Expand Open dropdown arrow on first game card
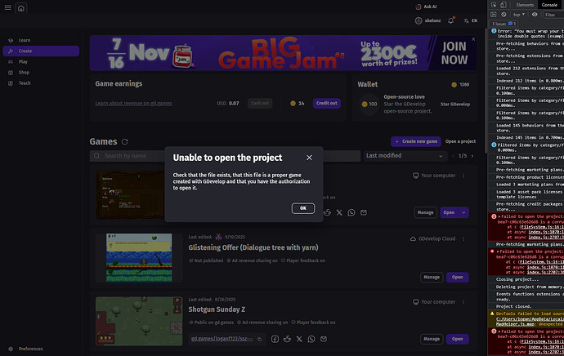Screen dimensions: 564x356 (463, 212)
